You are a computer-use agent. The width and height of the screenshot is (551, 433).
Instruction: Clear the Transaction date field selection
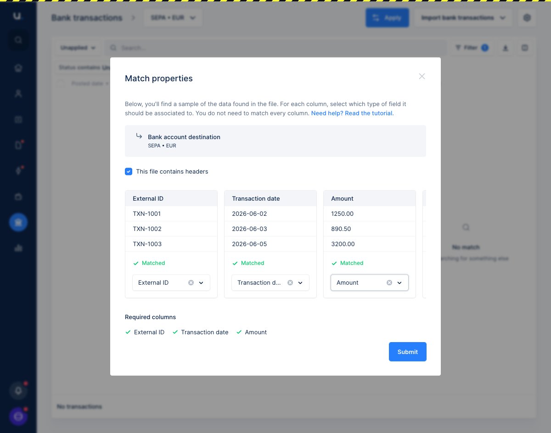(x=290, y=283)
